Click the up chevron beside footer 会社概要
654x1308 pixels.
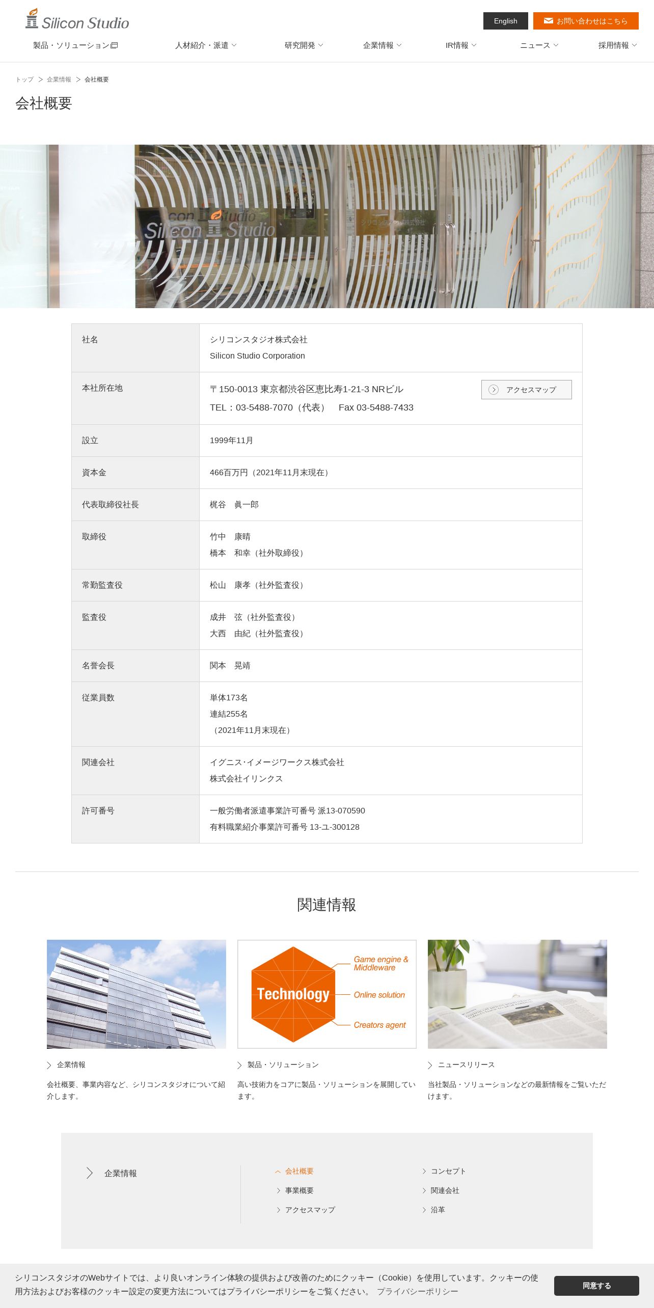coord(278,1171)
